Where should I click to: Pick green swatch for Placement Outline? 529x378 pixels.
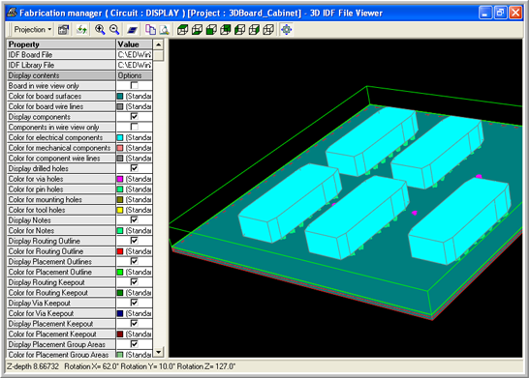120,272
